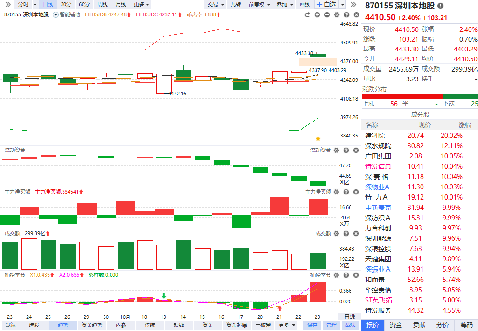The image size is (478, 331).
Task: Switch to 60分 period
Action: [x=84, y=4]
